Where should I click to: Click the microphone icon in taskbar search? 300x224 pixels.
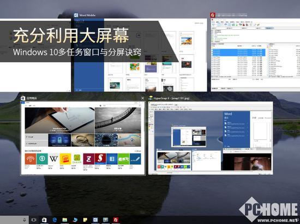click(x=25, y=220)
